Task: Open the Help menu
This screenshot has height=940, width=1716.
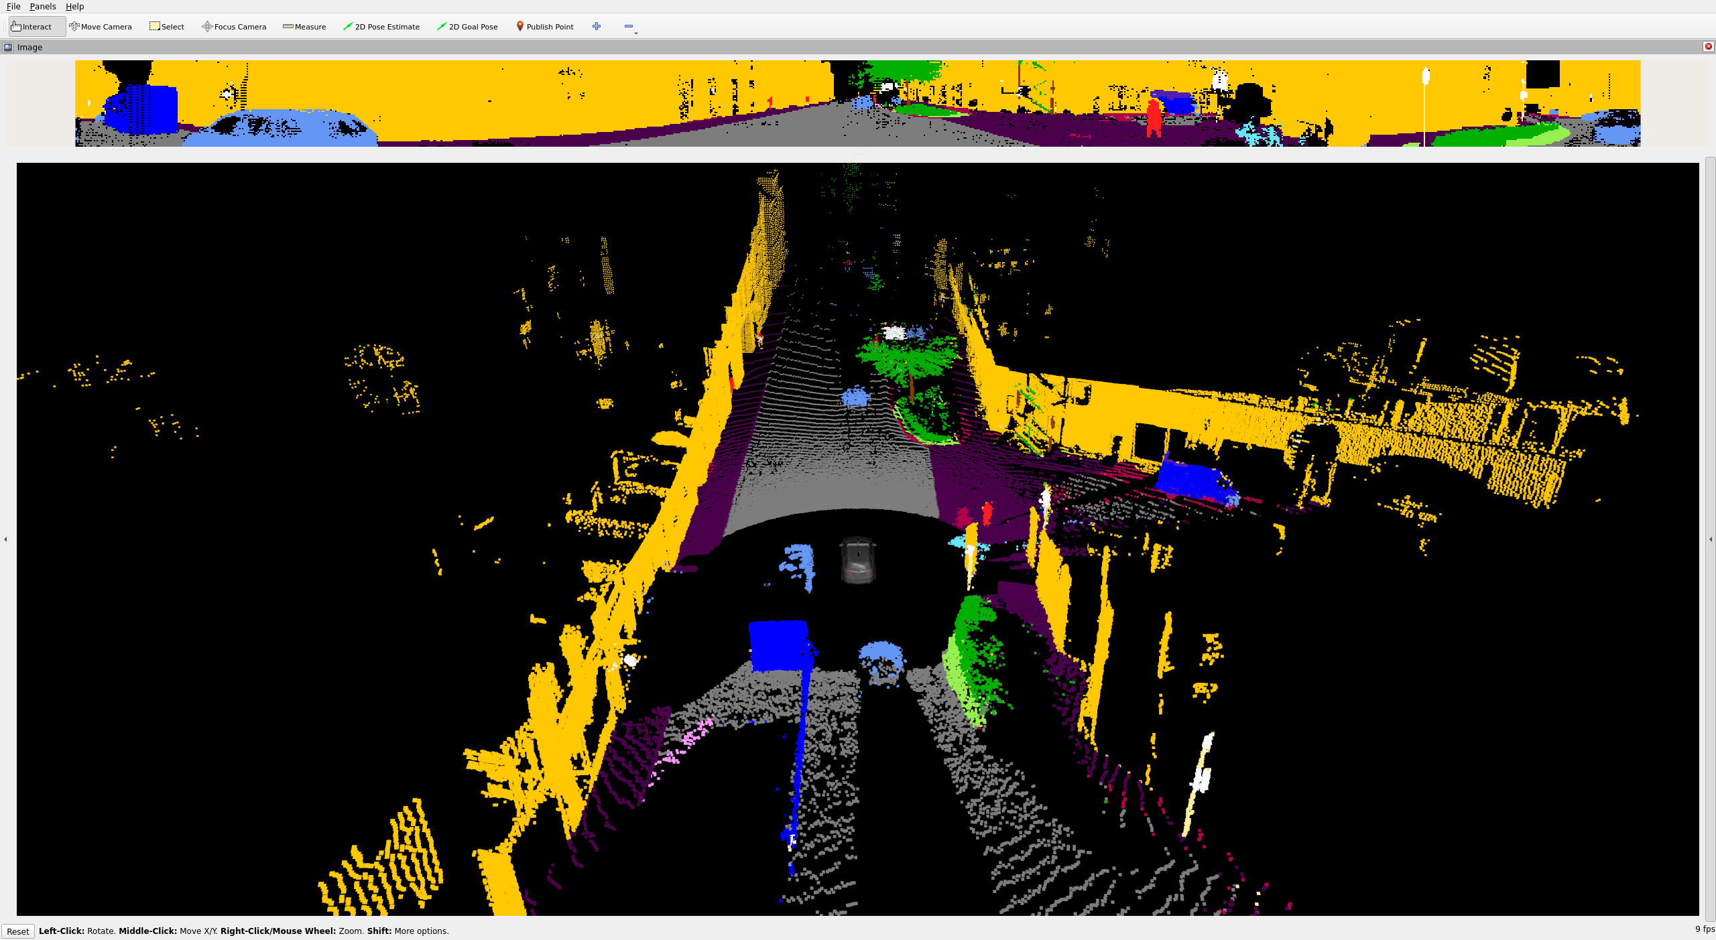Action: pos(74,6)
